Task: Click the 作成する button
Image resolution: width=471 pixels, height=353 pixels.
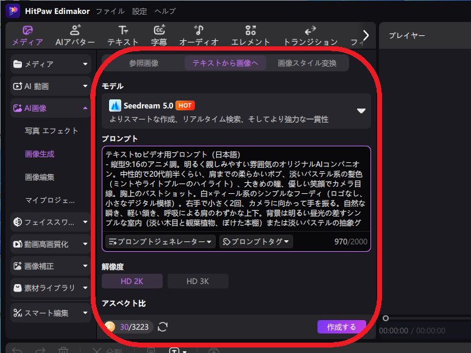Action: click(x=342, y=327)
